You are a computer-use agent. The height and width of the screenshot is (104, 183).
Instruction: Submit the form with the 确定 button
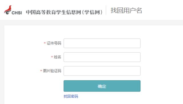[102, 86]
